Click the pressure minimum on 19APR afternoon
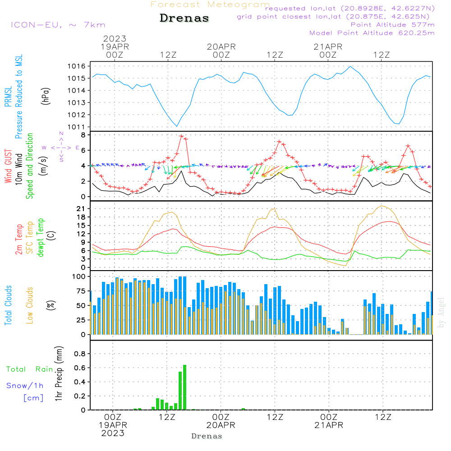Viewport: 451px width, 451px height. (177, 126)
